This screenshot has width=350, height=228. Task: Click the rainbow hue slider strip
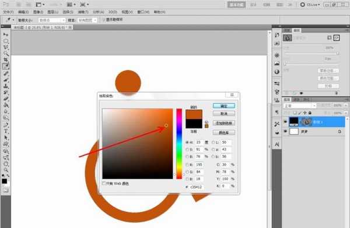click(179, 144)
